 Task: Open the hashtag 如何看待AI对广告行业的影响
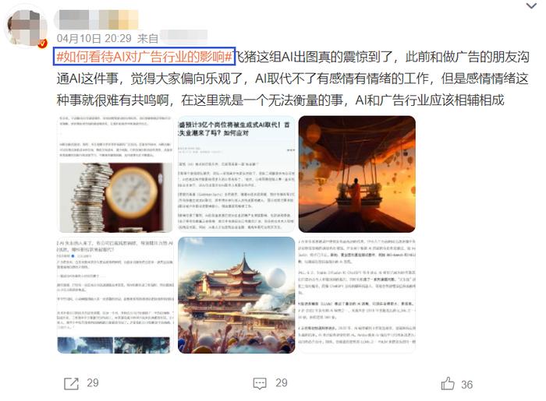[144, 56]
